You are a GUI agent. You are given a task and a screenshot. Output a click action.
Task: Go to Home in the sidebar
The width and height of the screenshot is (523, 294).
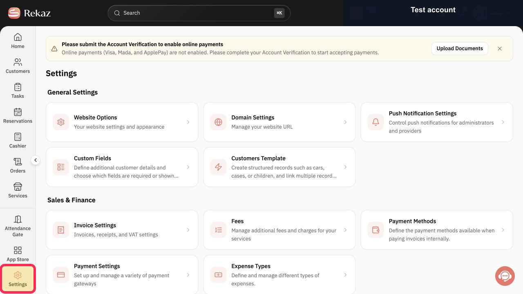pos(18,41)
